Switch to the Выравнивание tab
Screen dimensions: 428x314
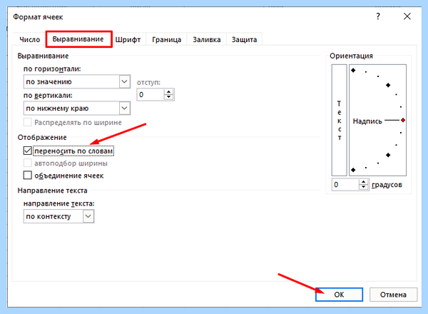click(78, 39)
